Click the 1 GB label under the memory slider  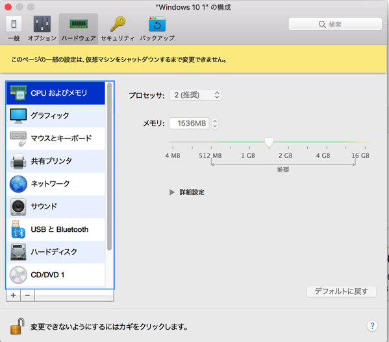coord(248,155)
